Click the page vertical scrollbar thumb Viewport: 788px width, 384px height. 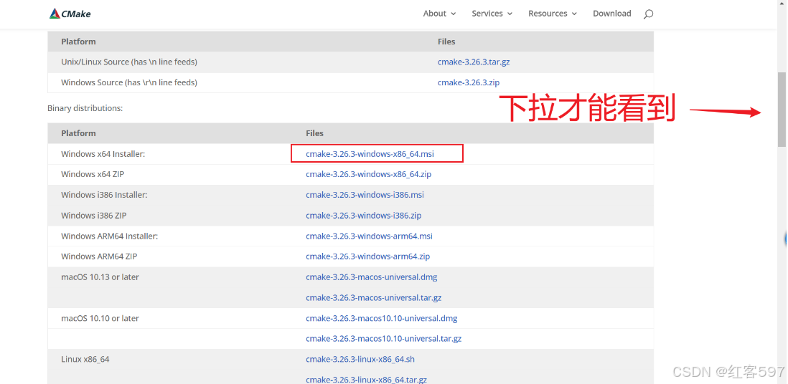[782, 110]
